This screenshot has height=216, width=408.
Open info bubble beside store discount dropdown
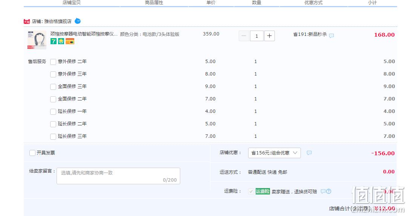[x=309, y=153]
